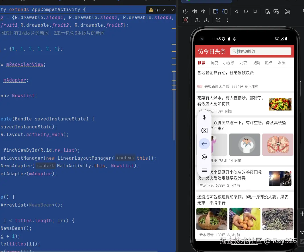This screenshot has width=304, height=252.
Task: Rotate emulator right icon
Action: [x=225, y=11]
